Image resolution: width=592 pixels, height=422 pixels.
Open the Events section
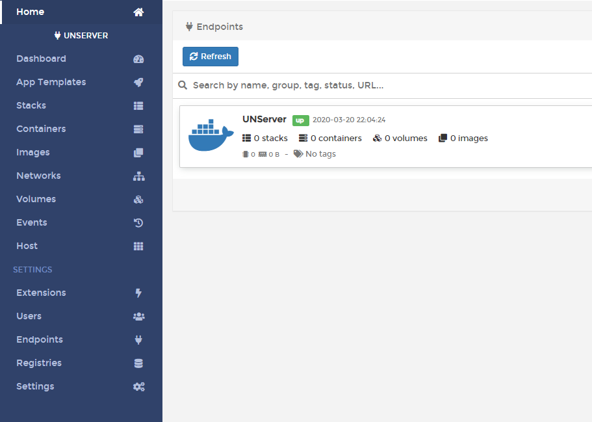[81, 222]
